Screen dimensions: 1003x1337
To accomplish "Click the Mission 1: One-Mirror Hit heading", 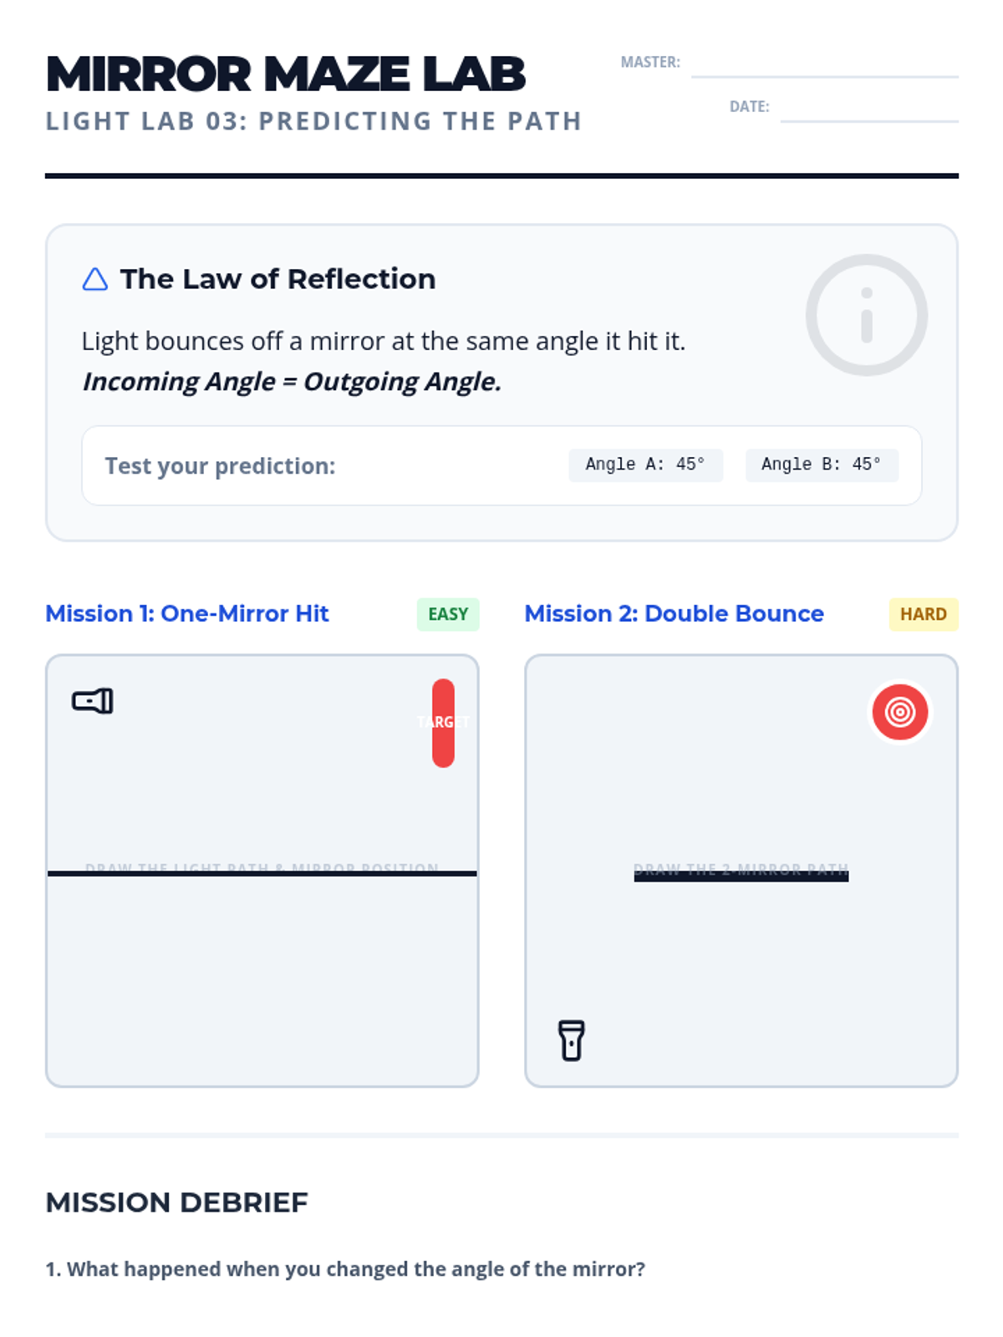I will [x=187, y=613].
